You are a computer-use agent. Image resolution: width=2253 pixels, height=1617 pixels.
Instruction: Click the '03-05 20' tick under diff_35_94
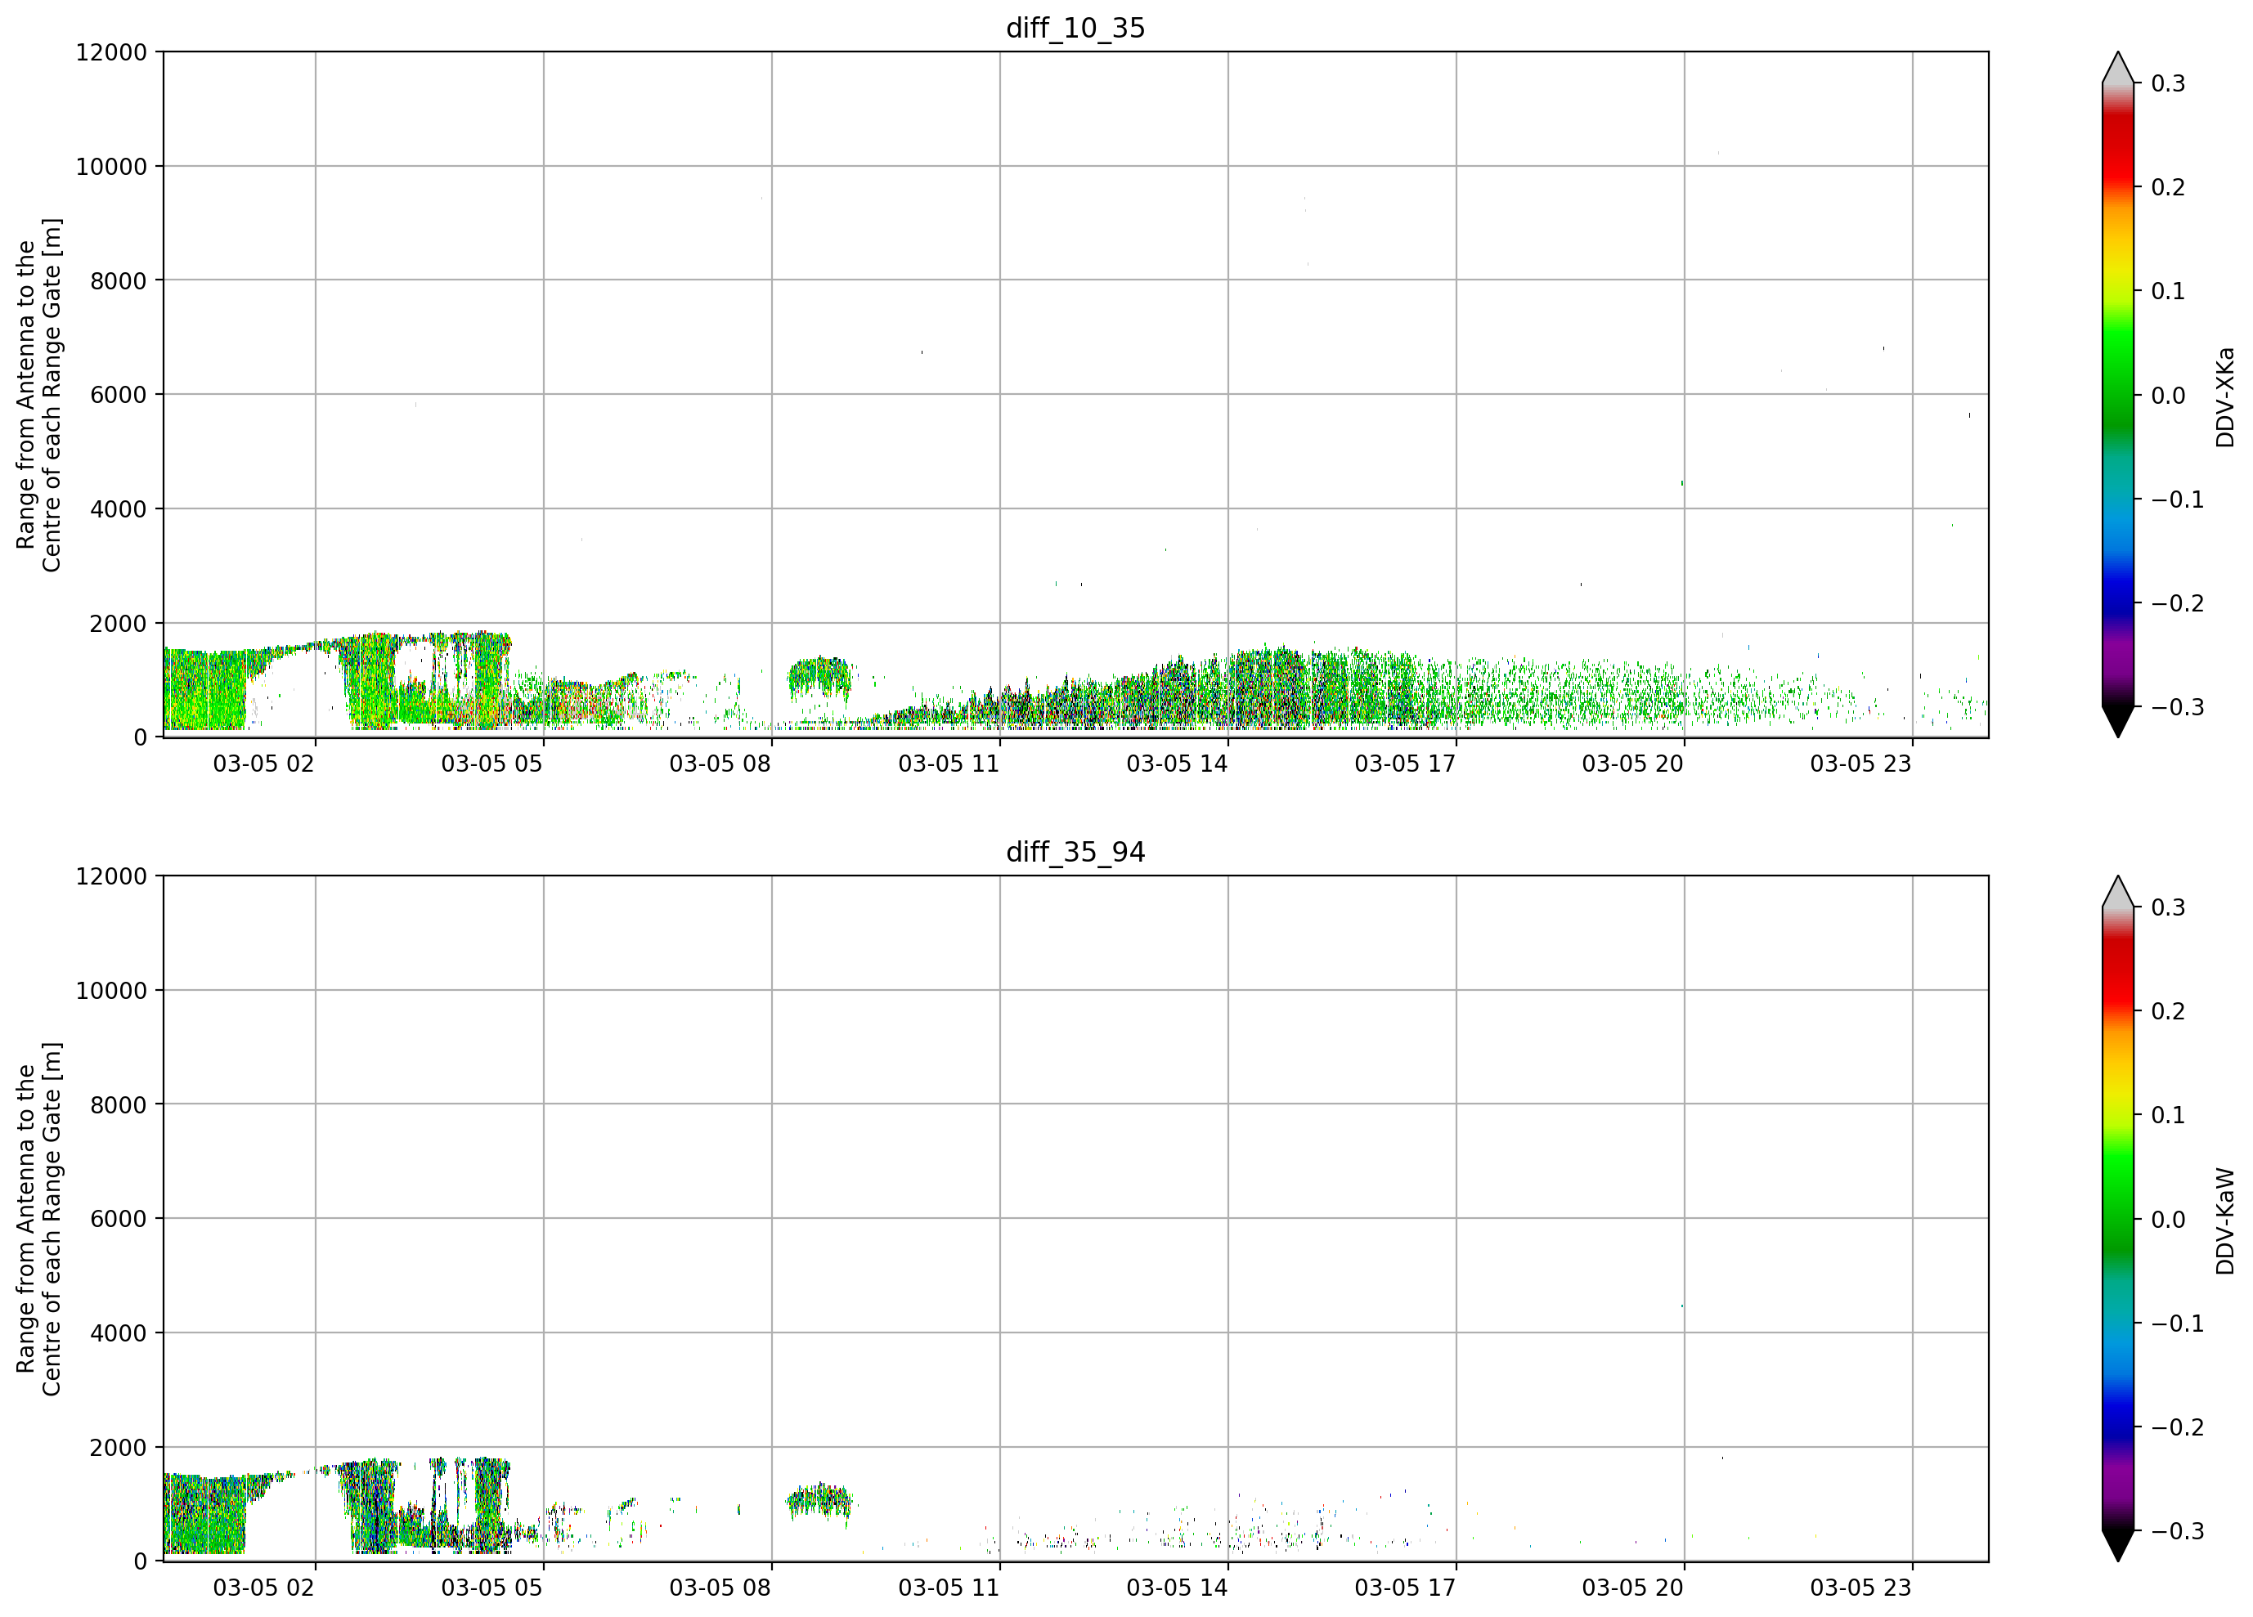coord(1633,1588)
